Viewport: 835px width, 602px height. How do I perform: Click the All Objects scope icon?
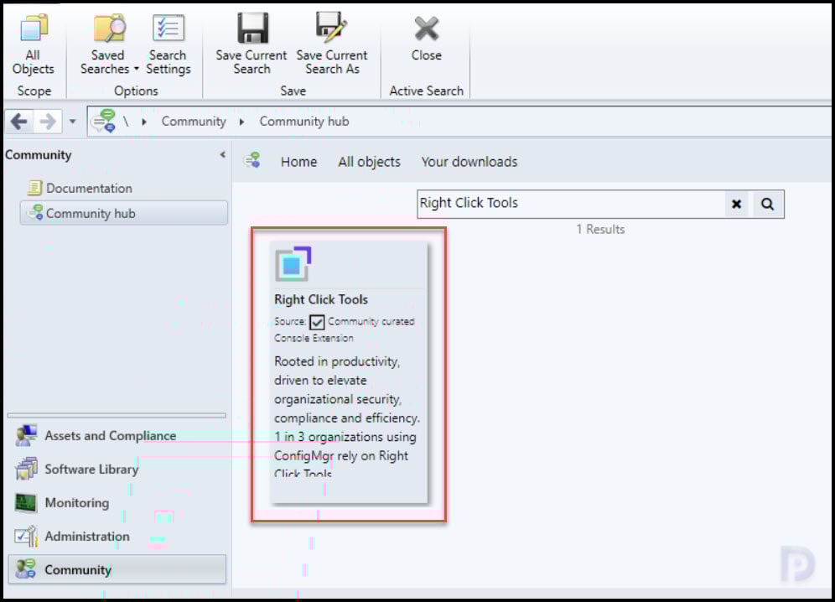(33, 29)
